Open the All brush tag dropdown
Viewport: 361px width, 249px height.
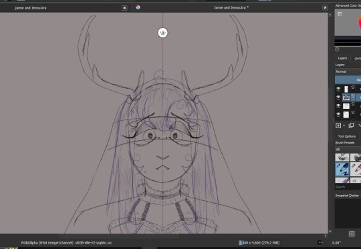point(348,150)
